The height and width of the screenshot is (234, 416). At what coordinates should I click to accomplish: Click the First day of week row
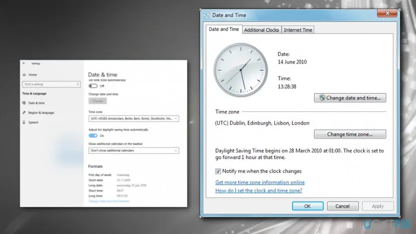pos(109,175)
